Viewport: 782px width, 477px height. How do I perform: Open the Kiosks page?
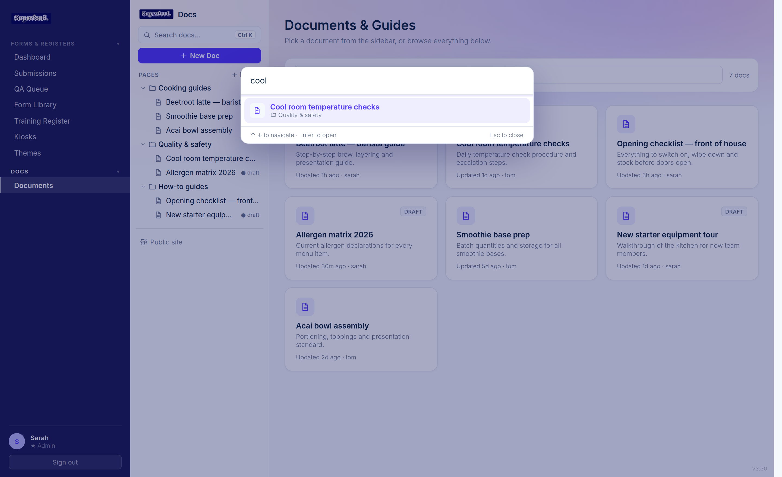click(65, 137)
